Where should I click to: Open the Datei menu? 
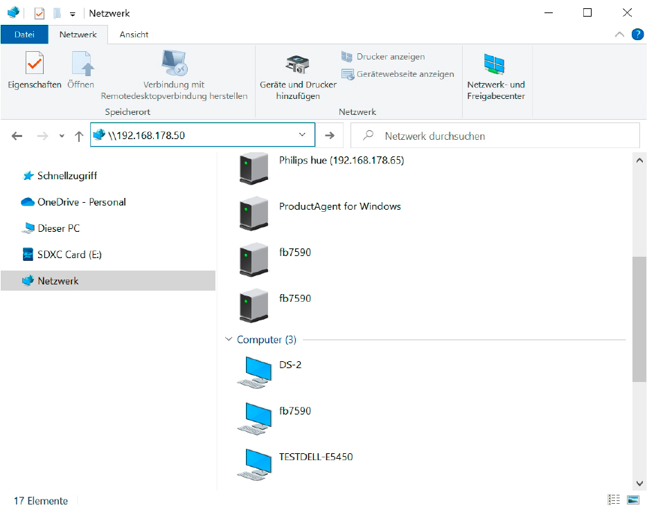(24, 34)
